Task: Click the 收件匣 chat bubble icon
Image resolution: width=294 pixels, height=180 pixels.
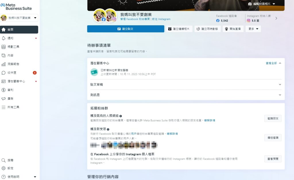Action: click(3, 73)
